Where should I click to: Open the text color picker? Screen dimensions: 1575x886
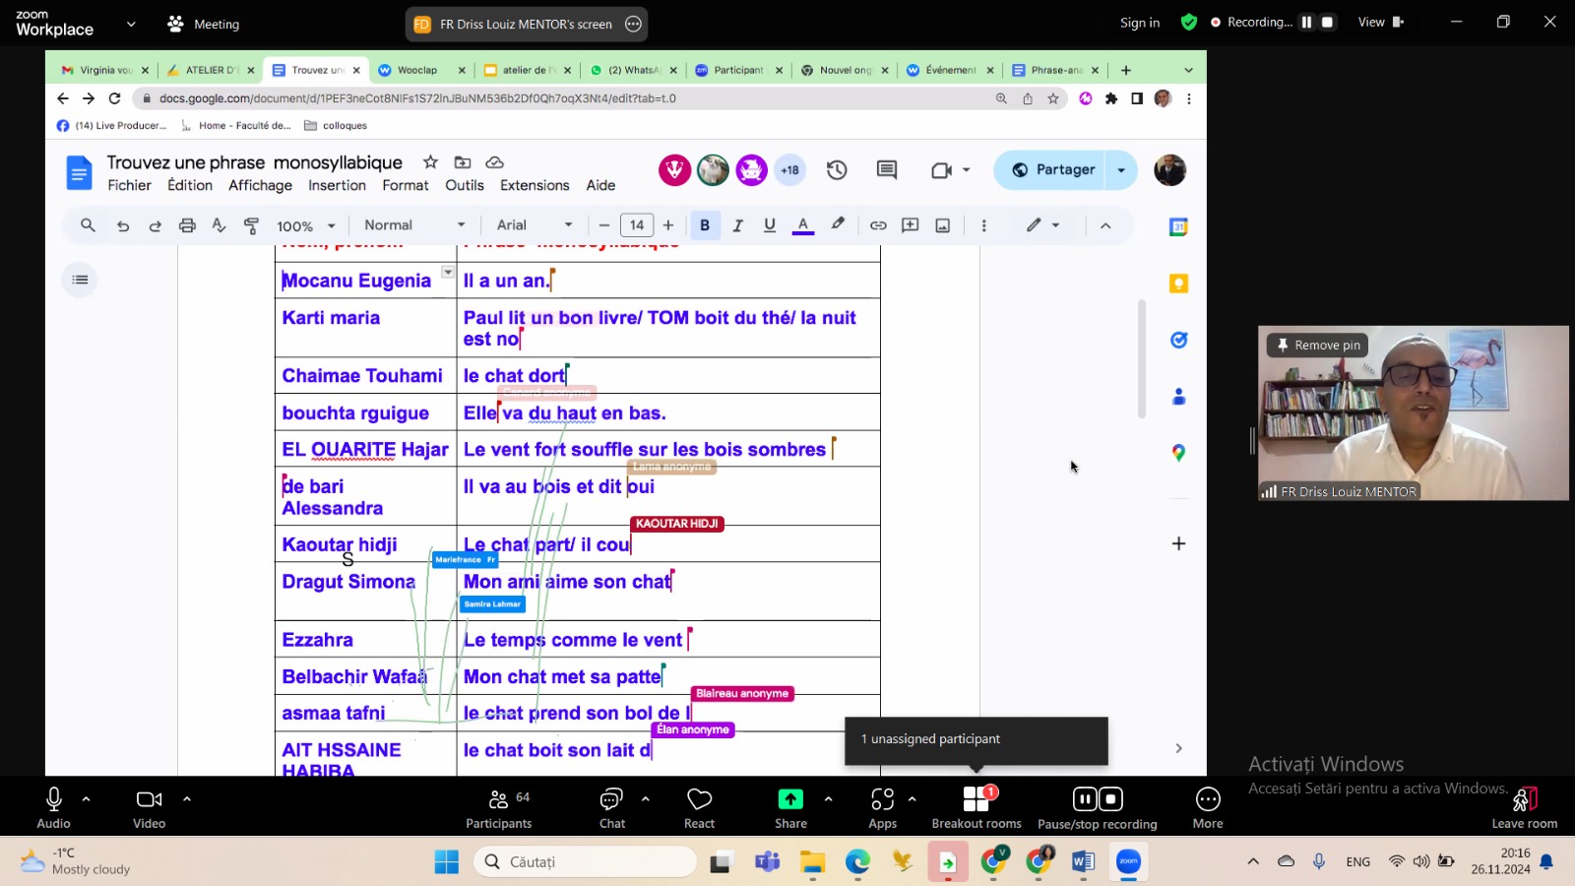click(803, 225)
